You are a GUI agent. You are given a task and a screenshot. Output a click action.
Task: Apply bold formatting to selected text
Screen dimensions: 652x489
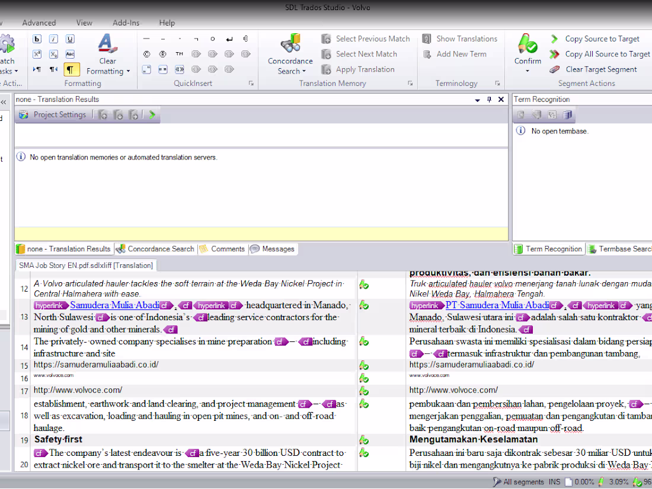coord(38,39)
